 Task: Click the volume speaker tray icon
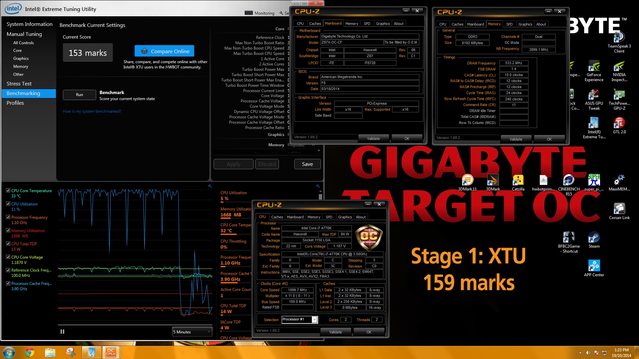588,353
